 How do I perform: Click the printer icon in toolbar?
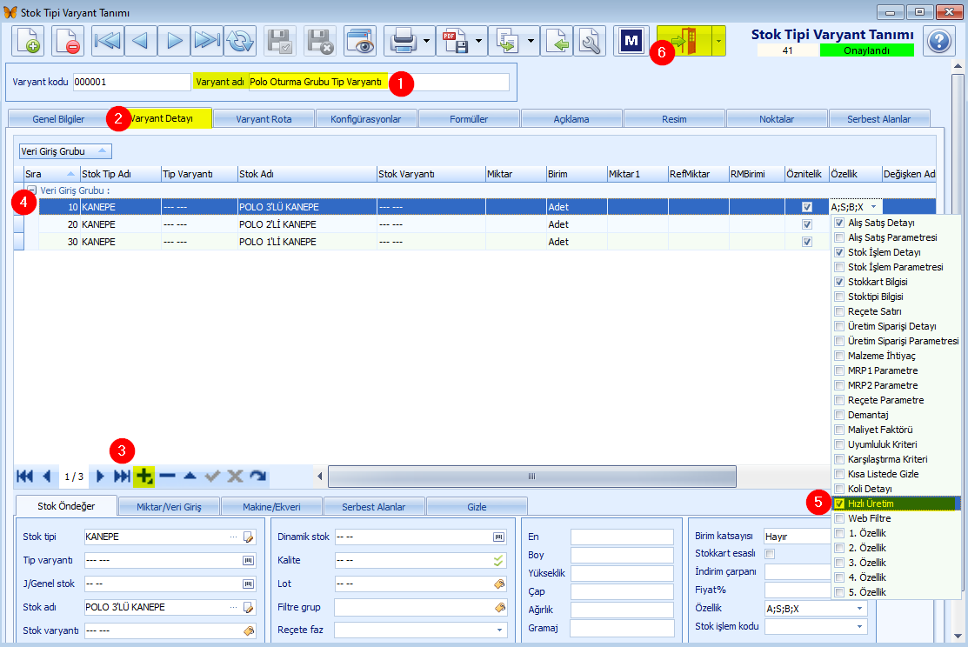(x=404, y=42)
